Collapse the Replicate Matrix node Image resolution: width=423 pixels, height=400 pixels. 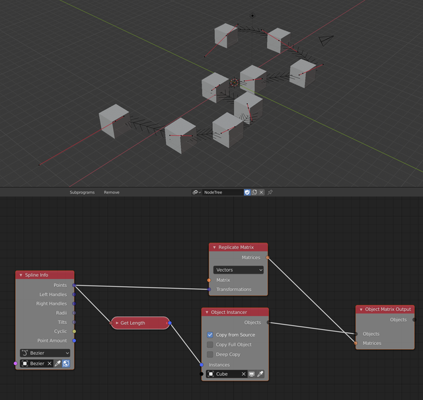pos(214,247)
